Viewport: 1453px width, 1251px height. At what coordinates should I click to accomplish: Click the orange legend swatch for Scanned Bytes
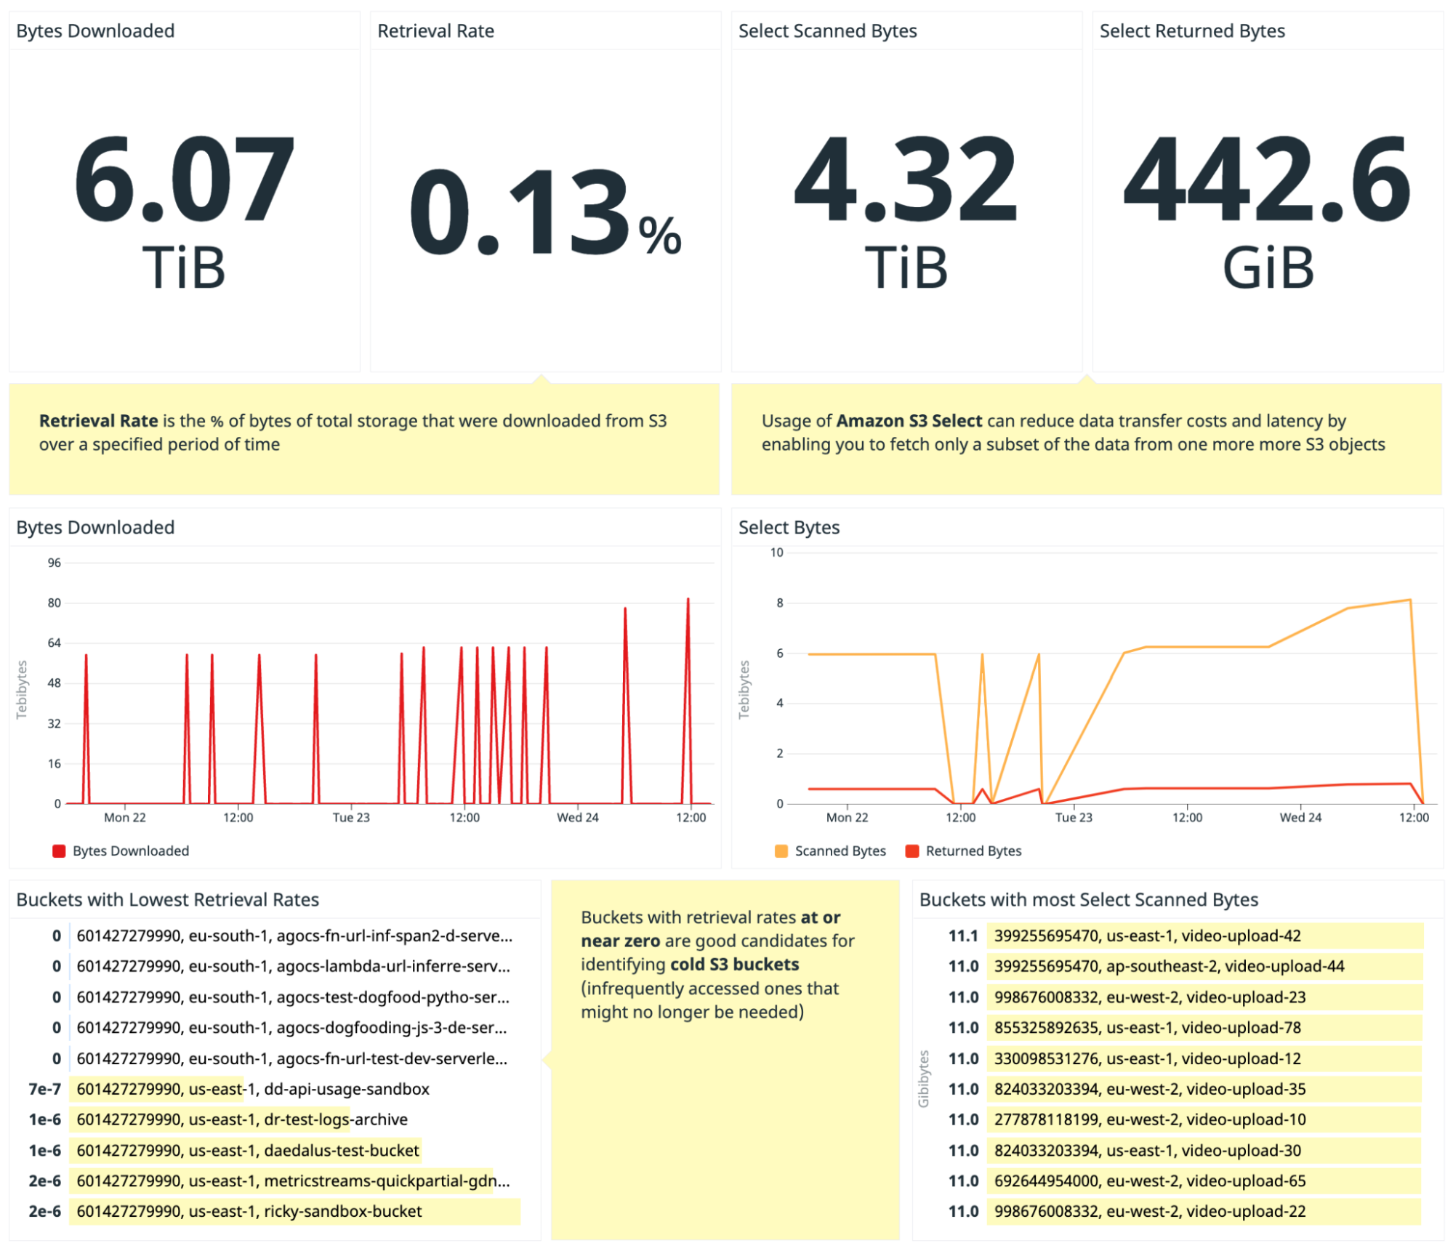779,849
